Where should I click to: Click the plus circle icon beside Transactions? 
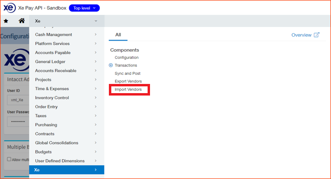(x=111, y=65)
